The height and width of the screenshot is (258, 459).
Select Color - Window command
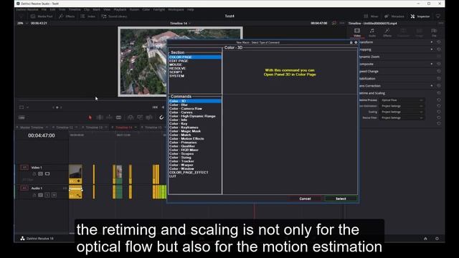[194, 169]
